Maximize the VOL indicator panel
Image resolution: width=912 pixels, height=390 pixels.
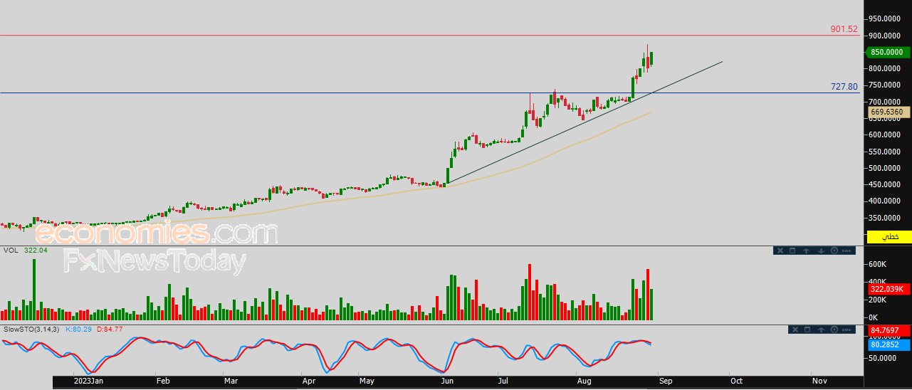pos(792,251)
